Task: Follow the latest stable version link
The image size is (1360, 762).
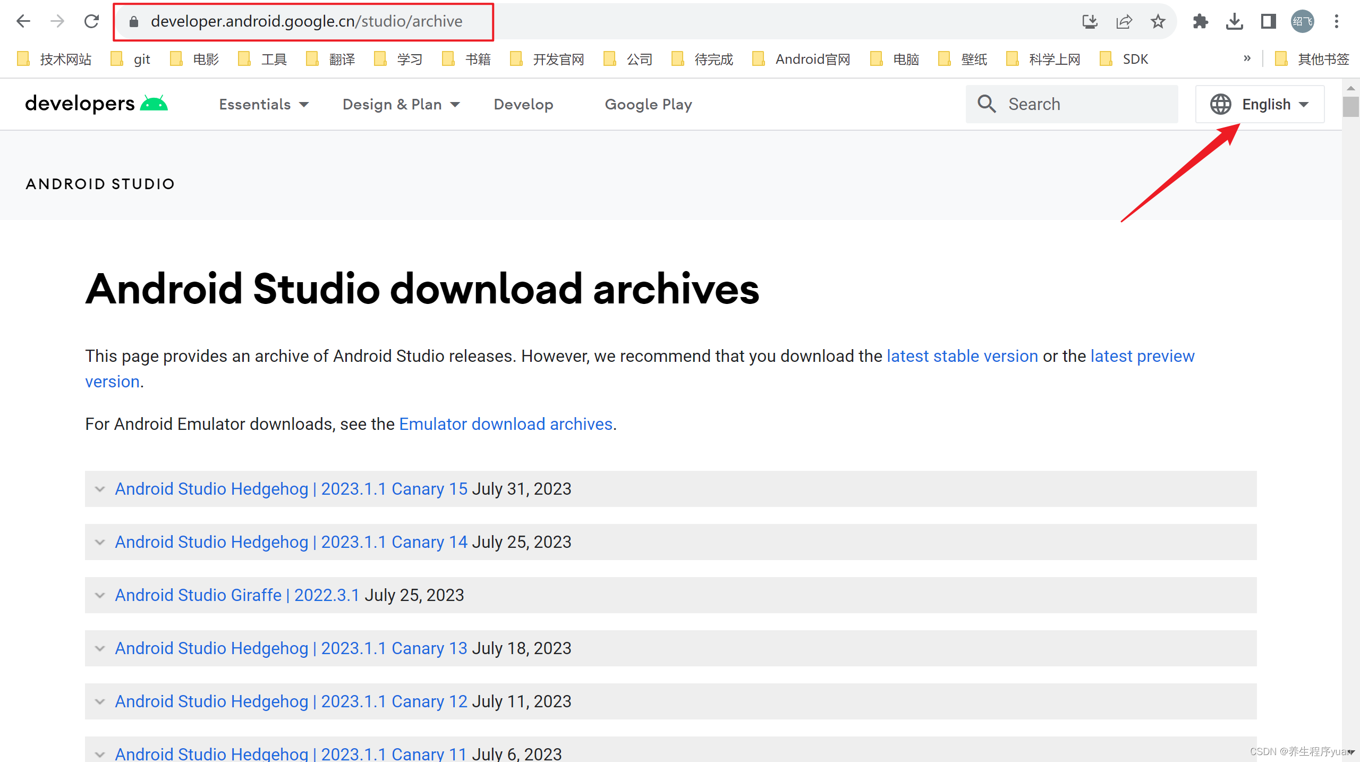Action: [963, 356]
